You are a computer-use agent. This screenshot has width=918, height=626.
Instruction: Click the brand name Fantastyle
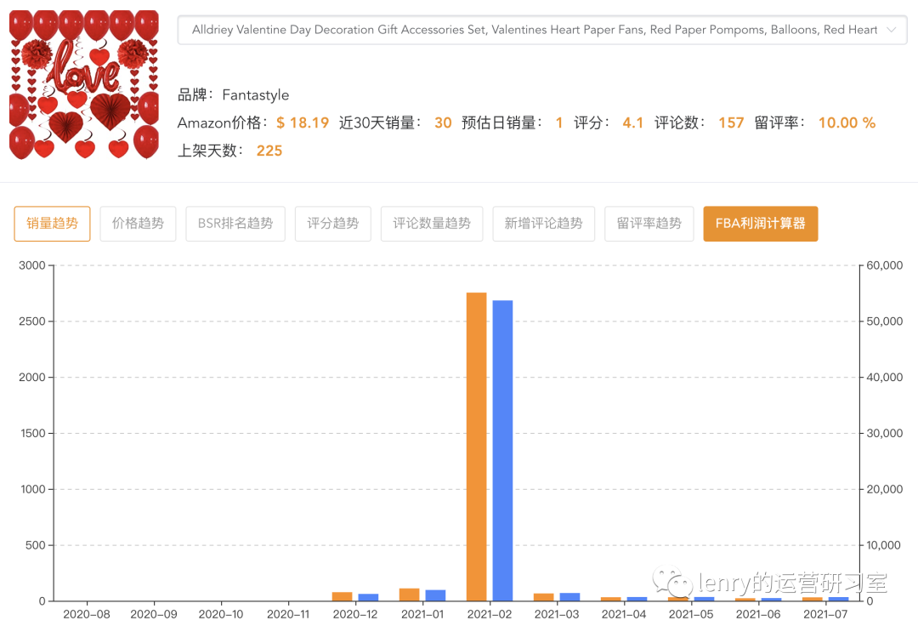(255, 95)
